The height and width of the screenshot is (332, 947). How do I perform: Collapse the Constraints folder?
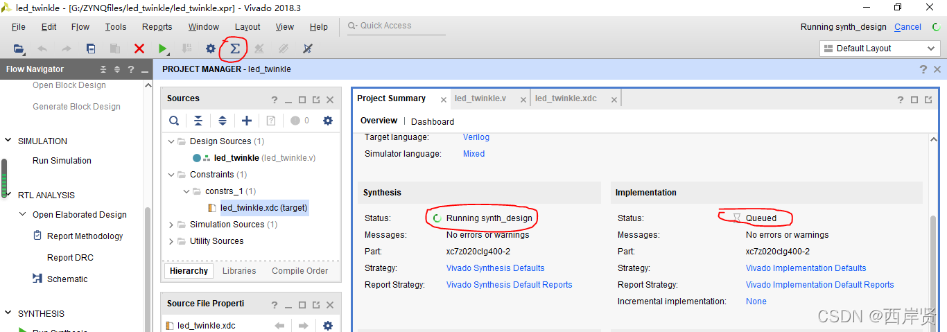172,175
